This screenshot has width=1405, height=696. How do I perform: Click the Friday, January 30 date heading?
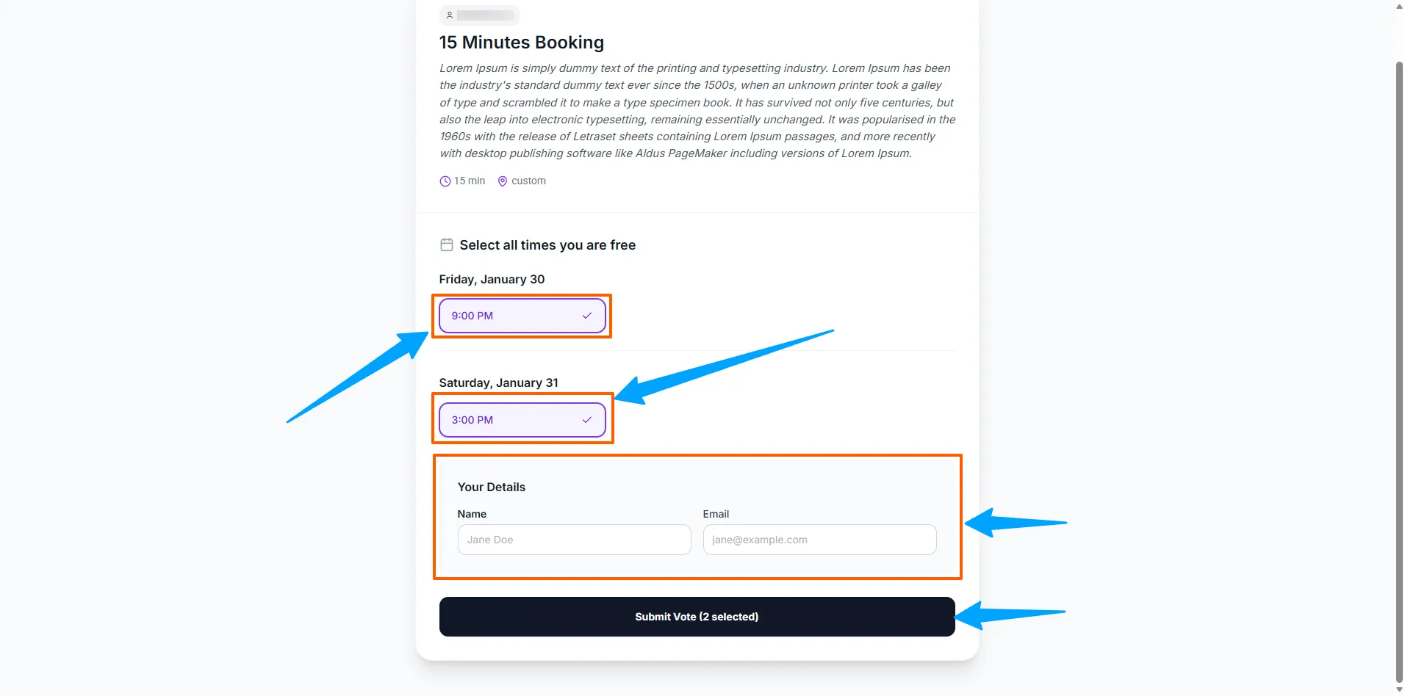pos(492,280)
